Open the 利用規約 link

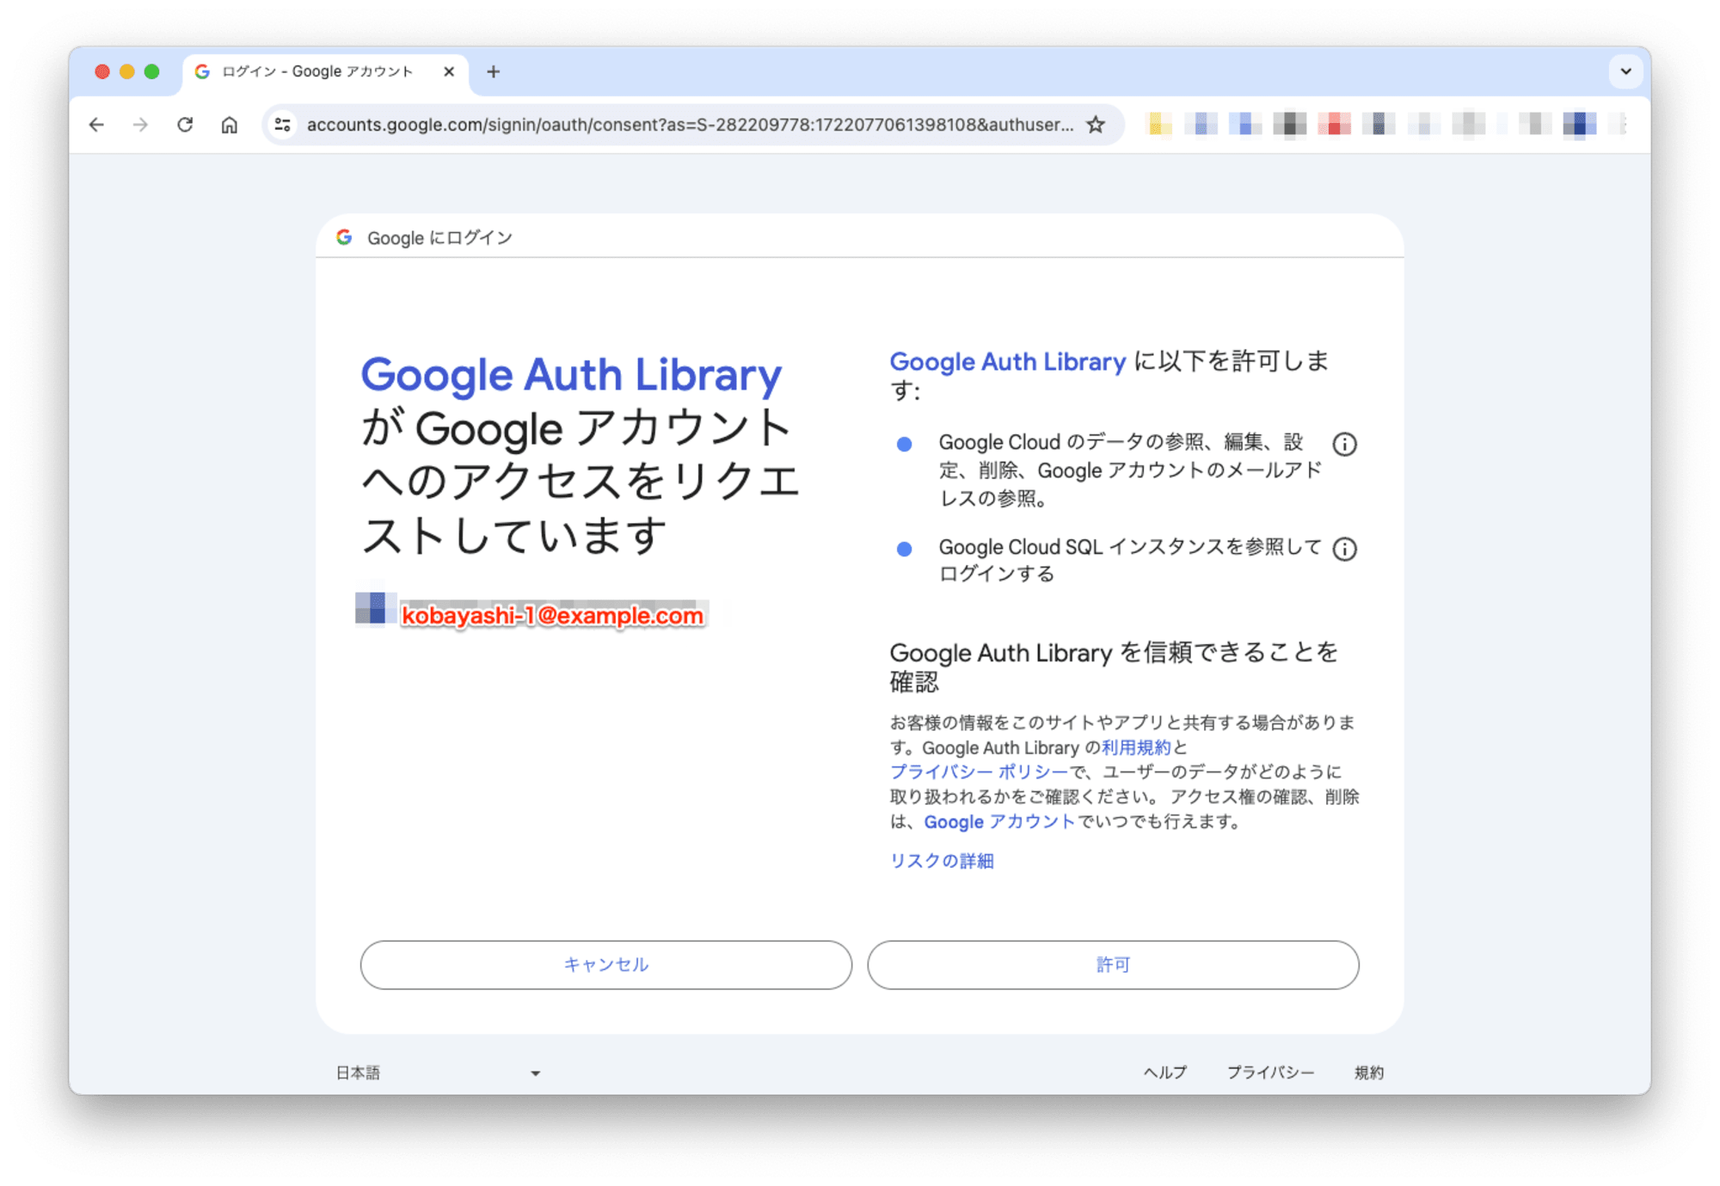coord(1135,747)
